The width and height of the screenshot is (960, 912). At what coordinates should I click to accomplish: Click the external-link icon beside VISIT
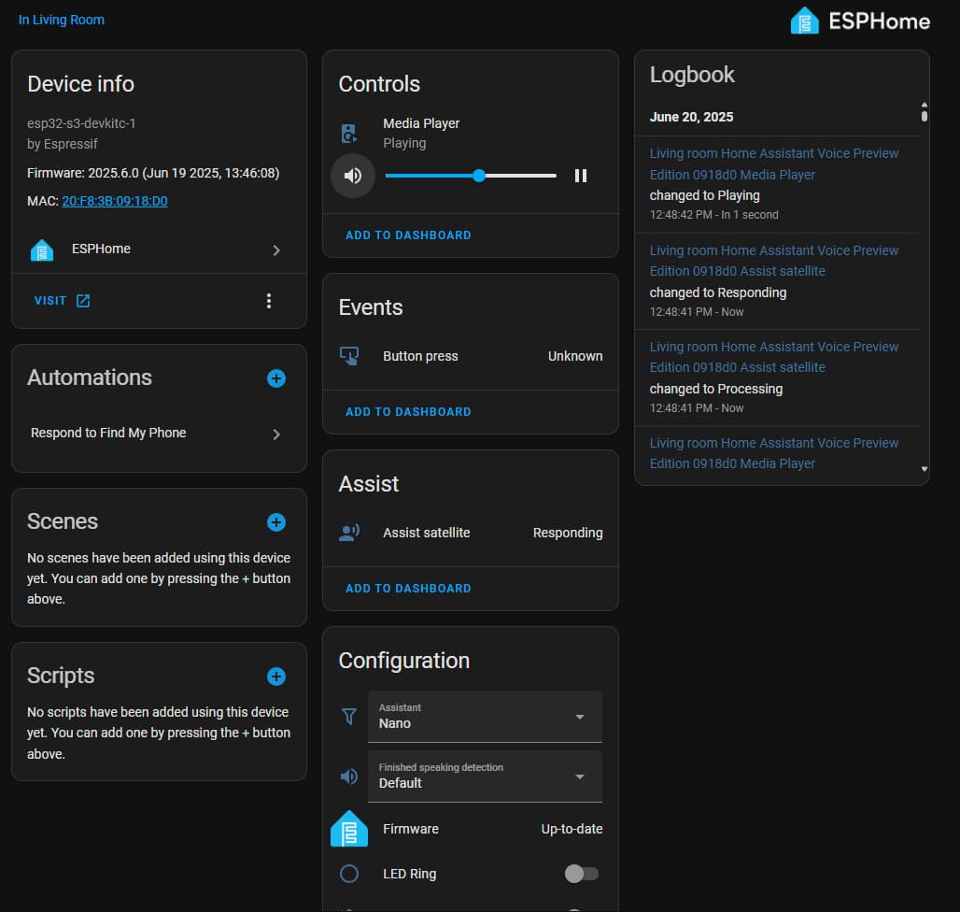pyautogui.click(x=83, y=301)
